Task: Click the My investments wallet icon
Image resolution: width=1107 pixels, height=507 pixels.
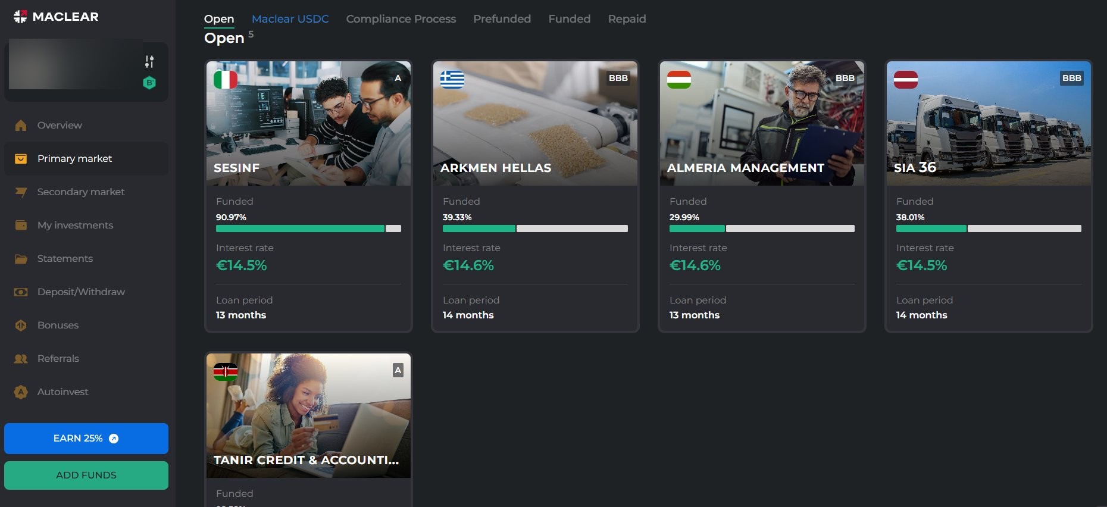Action: (x=21, y=225)
